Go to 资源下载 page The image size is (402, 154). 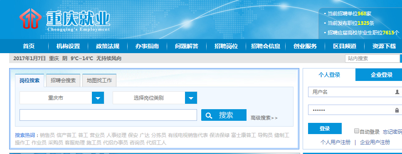(x=384, y=46)
